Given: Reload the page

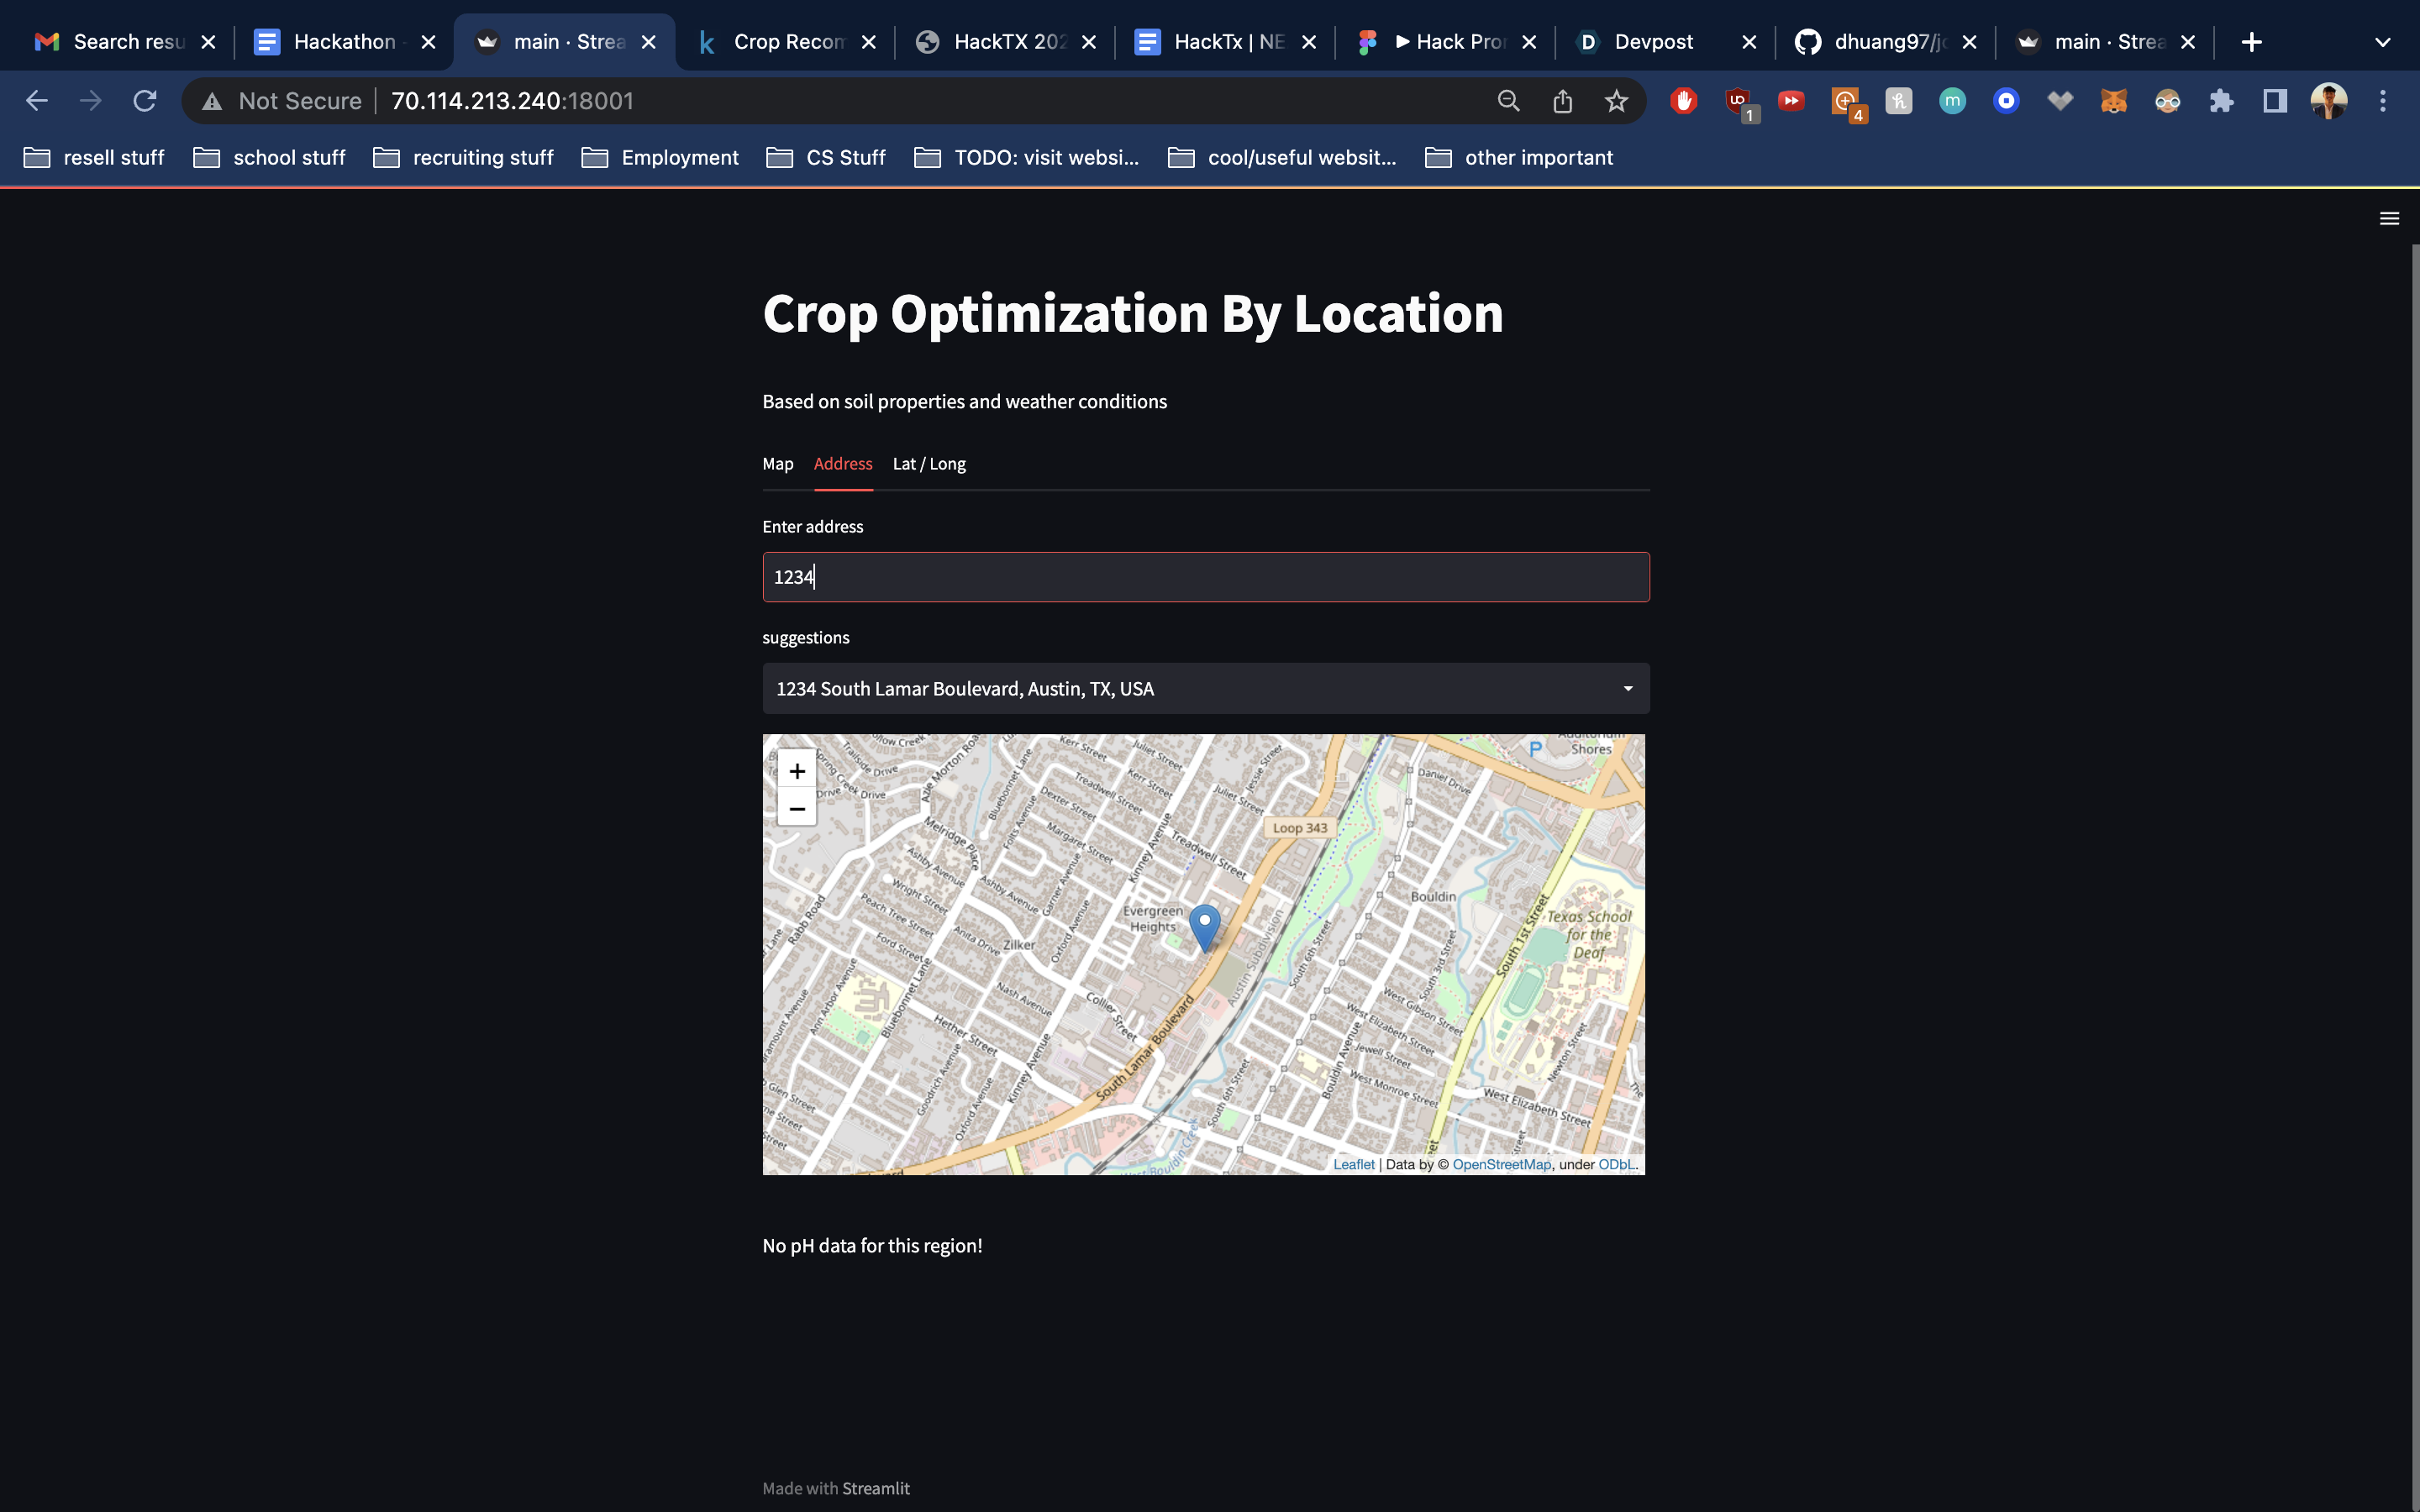Looking at the screenshot, I should 145,101.
